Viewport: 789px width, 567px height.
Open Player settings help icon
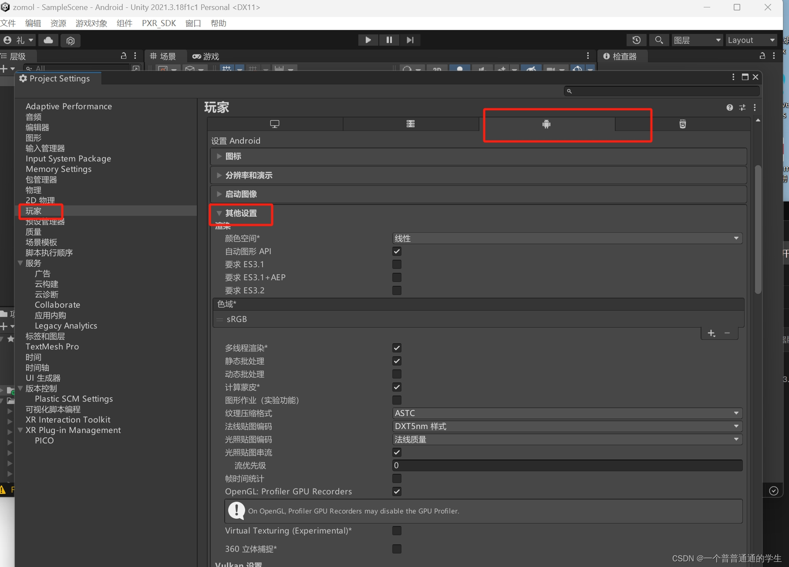tap(730, 107)
